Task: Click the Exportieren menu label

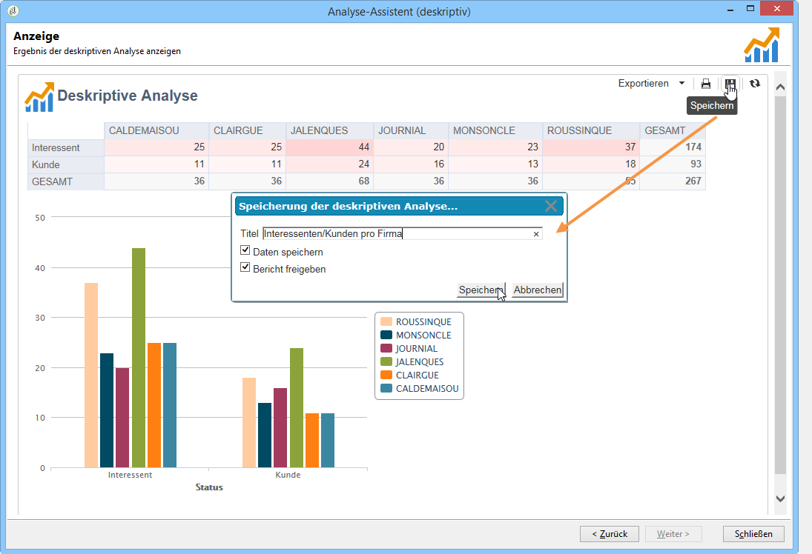Action: click(643, 83)
